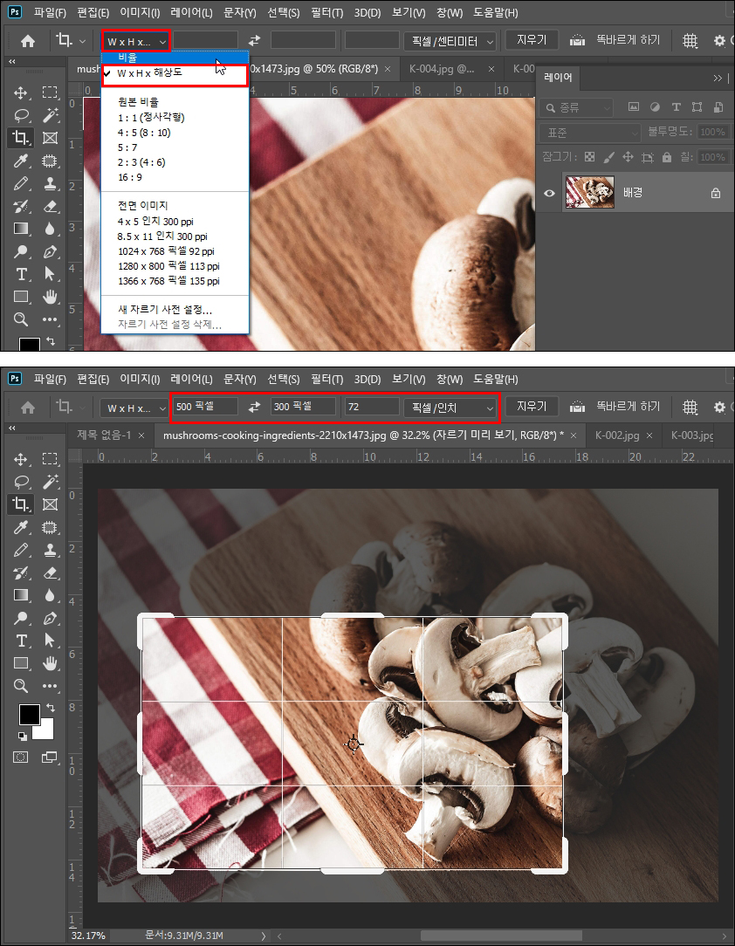The width and height of the screenshot is (735, 946).
Task: Select Magic Wand tool in upper window
Action: (x=50, y=114)
